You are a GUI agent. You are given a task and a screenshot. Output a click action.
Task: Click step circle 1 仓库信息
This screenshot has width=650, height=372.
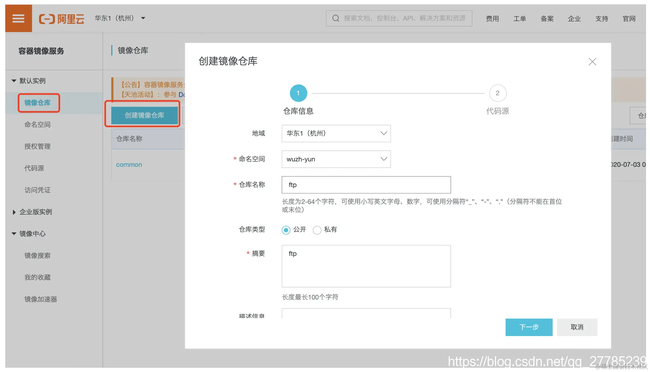click(298, 93)
